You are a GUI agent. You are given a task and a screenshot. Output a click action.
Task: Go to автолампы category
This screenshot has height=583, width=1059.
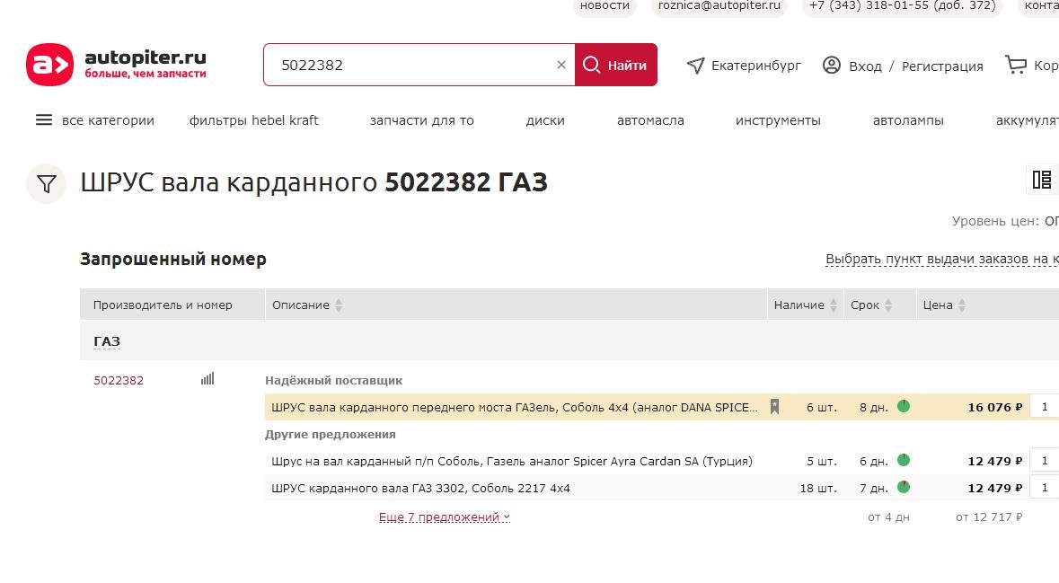908,120
